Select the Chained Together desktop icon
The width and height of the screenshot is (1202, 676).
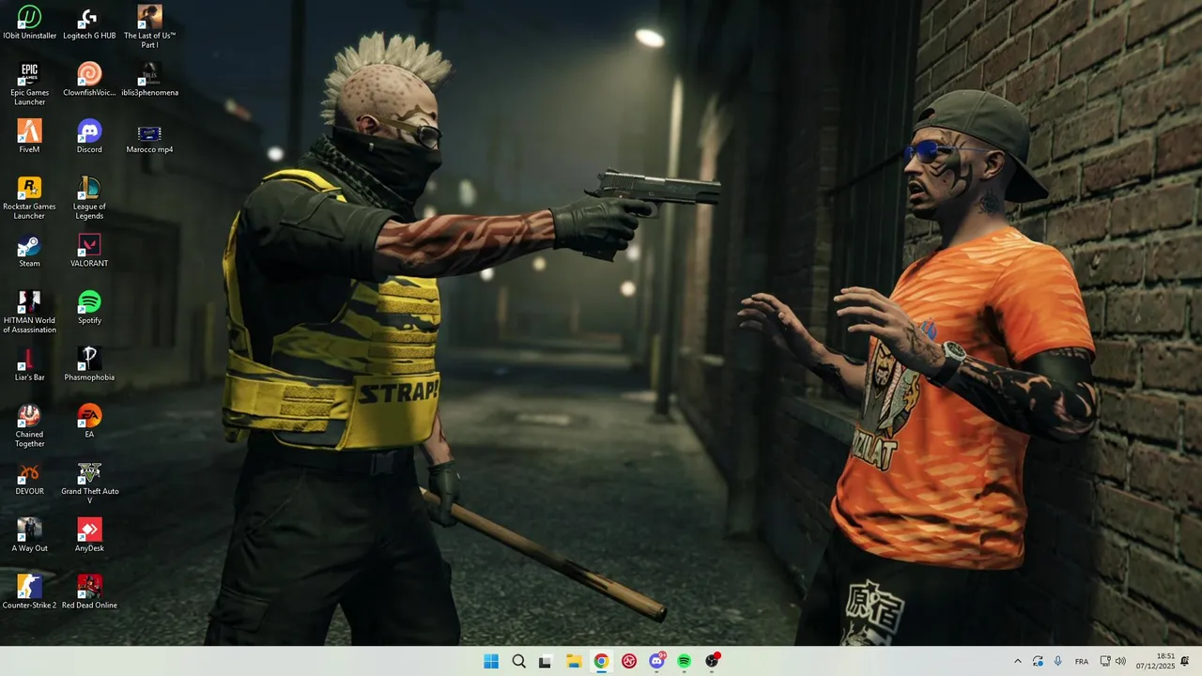29,425
